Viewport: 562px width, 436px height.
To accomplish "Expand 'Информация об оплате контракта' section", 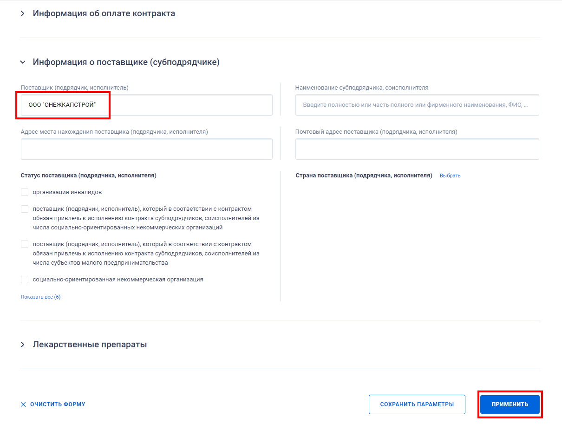I will coord(22,13).
